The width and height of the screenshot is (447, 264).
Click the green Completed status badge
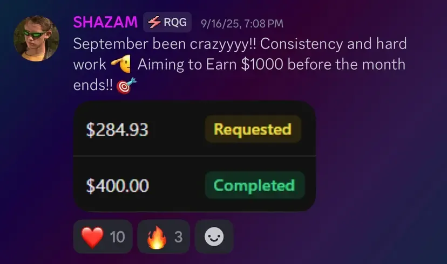[255, 185]
